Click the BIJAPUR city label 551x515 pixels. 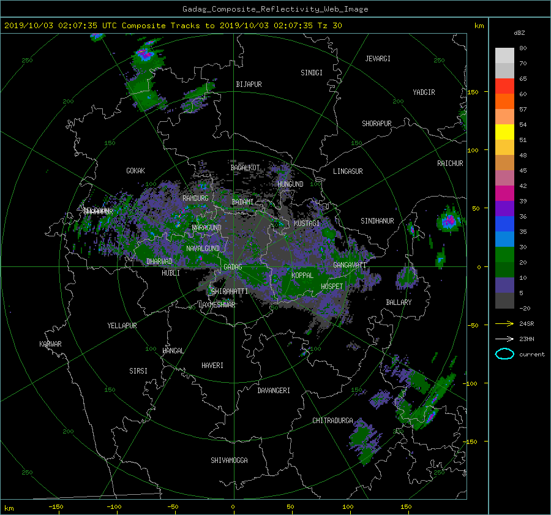tap(249, 85)
